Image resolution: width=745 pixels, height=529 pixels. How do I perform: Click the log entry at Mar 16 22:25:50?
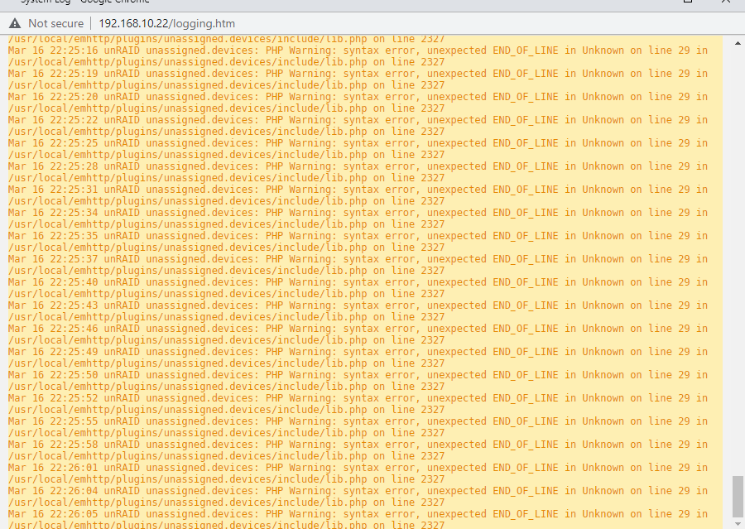tap(358, 381)
